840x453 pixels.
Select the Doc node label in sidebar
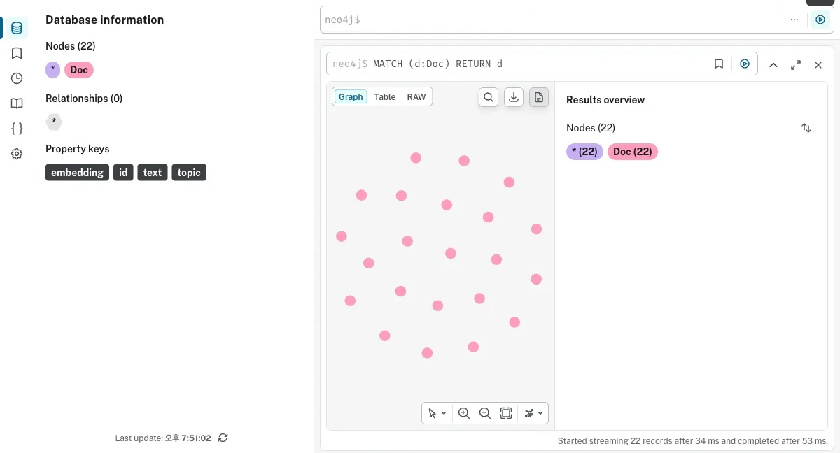79,70
